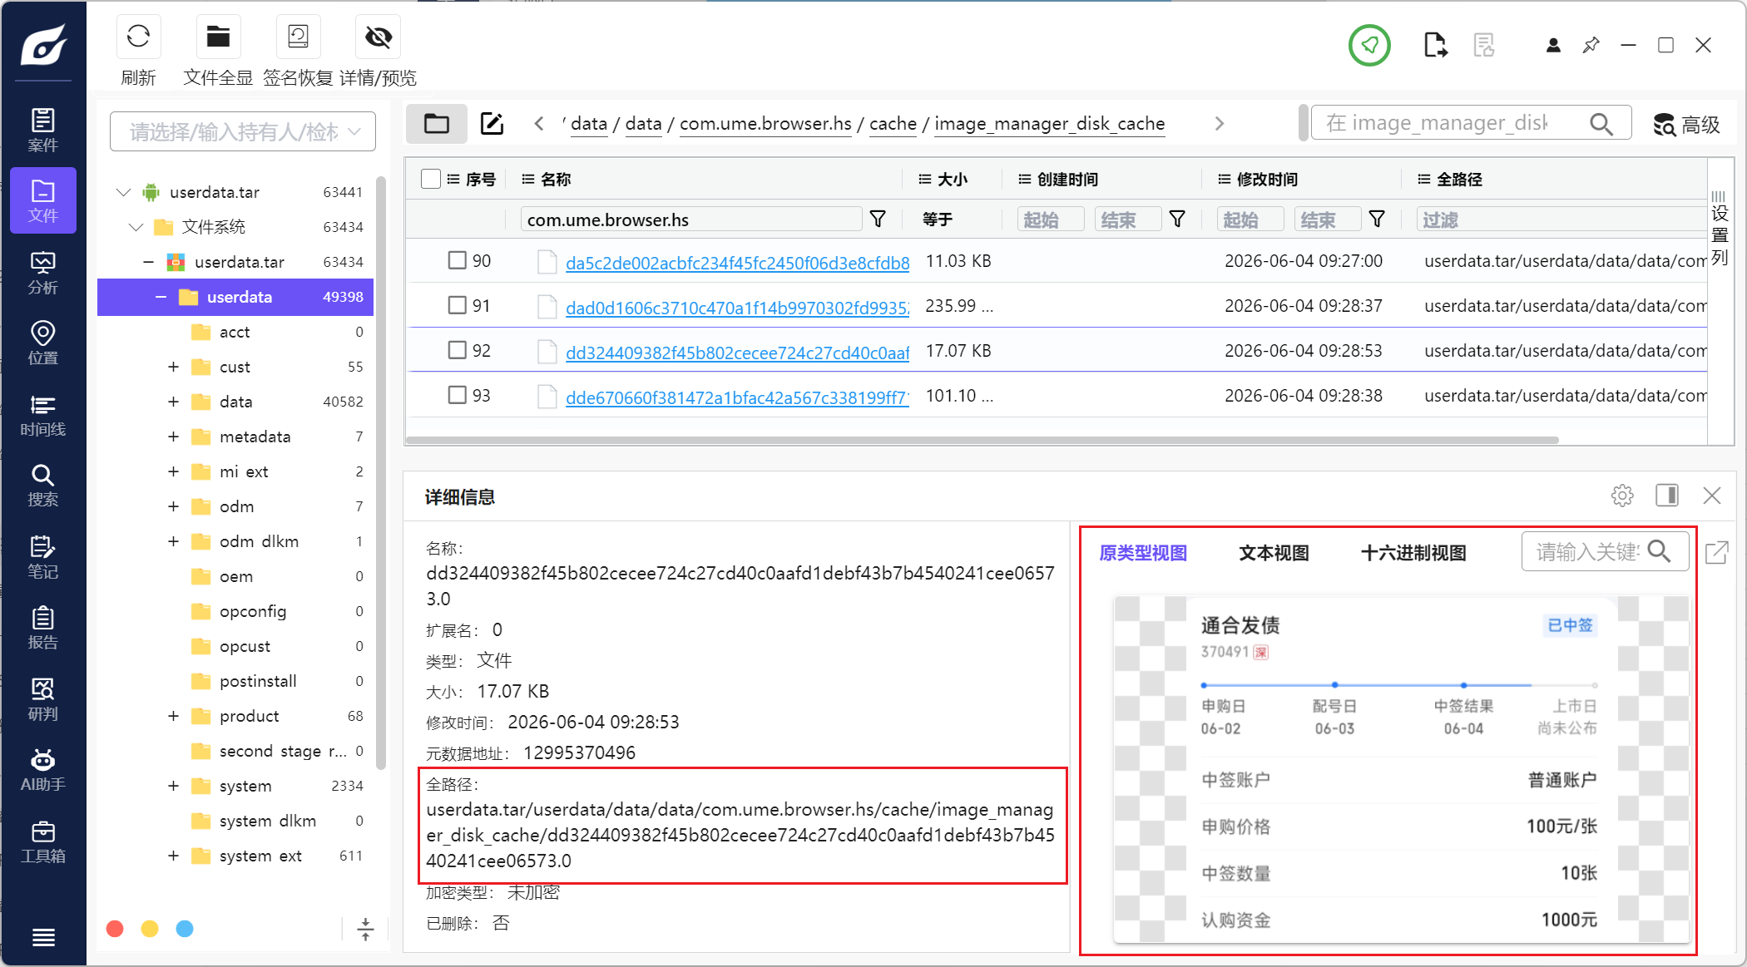This screenshot has height=967, width=1747.
Task: Expand the metadata folder
Action: [173, 437]
